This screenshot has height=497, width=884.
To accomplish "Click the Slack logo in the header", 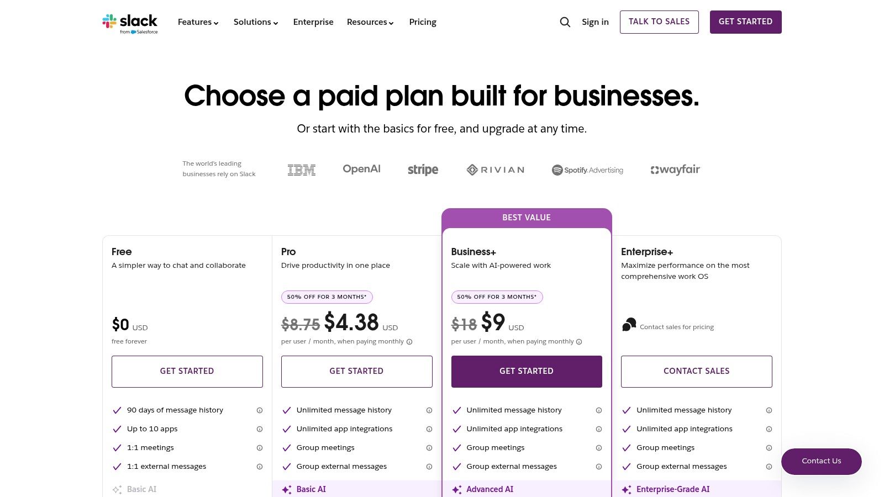I will coord(129,22).
